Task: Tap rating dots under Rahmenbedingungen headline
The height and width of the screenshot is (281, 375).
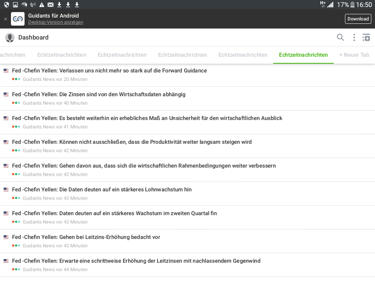Action: point(16,174)
